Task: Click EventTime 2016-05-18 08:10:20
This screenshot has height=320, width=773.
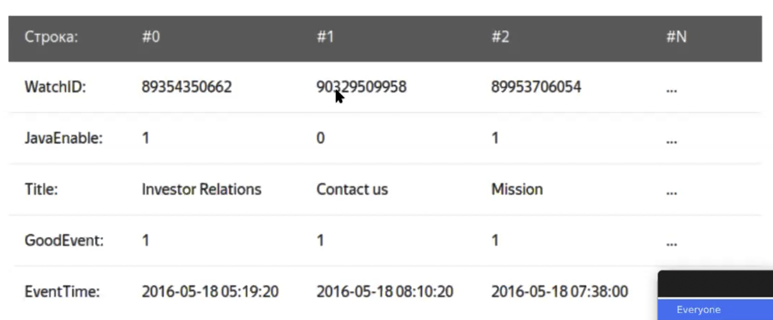Action: point(385,292)
